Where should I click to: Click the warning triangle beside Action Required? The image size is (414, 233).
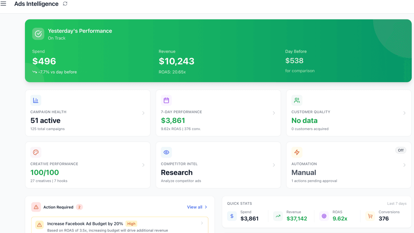tap(36, 207)
